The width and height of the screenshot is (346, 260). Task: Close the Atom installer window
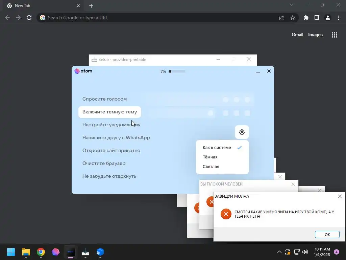269,71
